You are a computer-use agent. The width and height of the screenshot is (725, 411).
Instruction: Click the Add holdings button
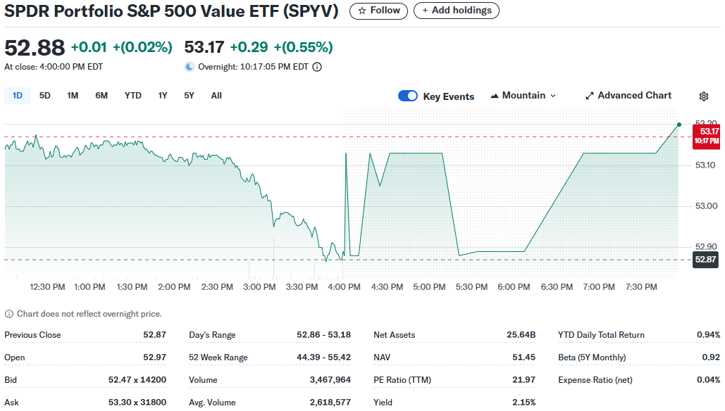(x=457, y=11)
